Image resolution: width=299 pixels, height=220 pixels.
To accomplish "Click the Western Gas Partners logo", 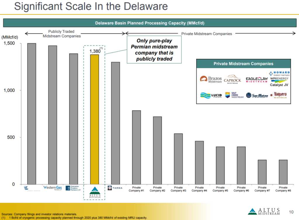I will coord(53,188).
